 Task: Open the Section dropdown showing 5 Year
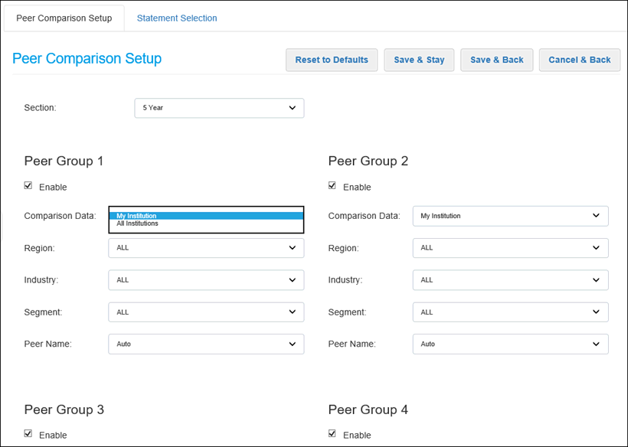click(219, 108)
